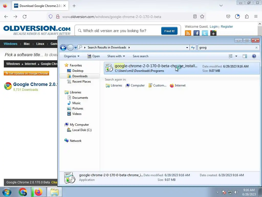
Task: Open the oldversion Twitter icon
Action: pos(205,33)
